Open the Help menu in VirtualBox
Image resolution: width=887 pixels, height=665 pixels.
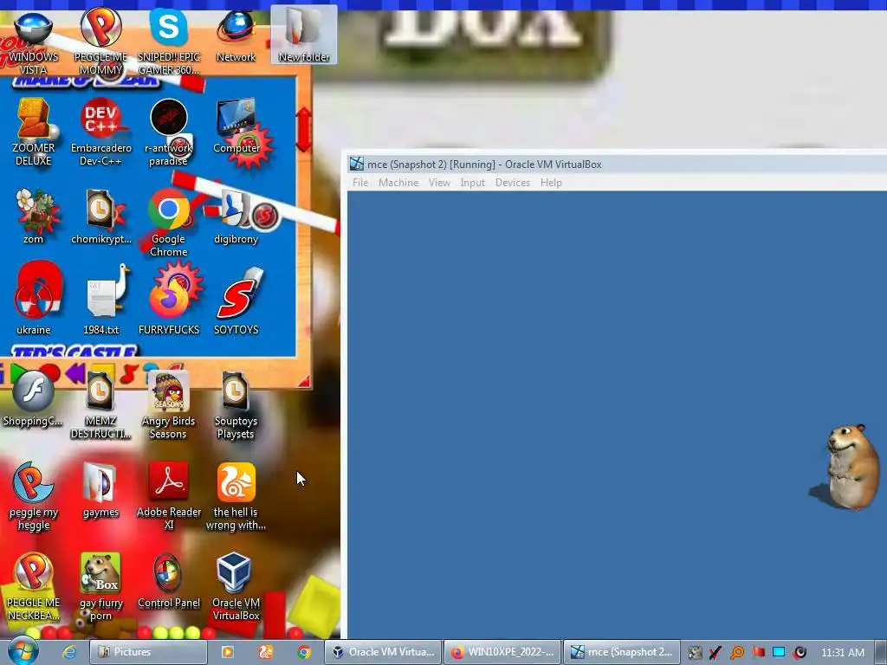pyautogui.click(x=551, y=183)
